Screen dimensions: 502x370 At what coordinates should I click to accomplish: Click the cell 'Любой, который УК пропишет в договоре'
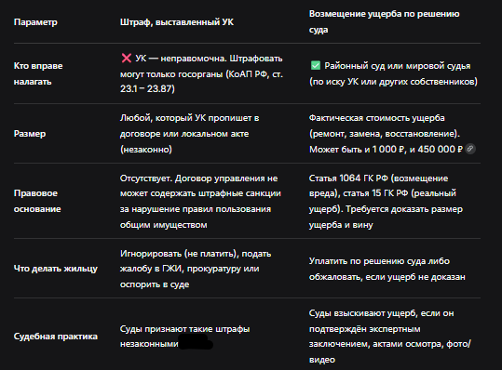coord(190,134)
